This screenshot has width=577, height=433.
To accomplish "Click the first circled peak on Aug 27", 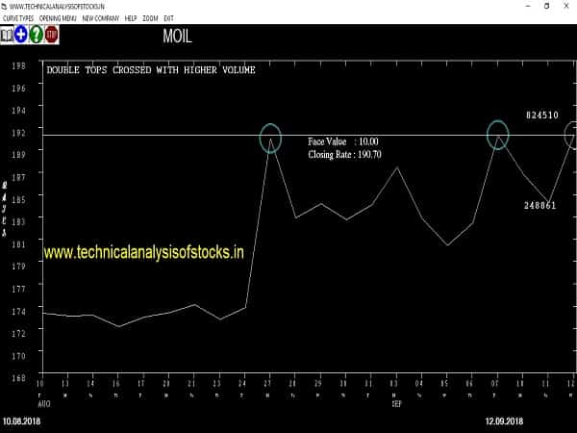I will 270,137.
